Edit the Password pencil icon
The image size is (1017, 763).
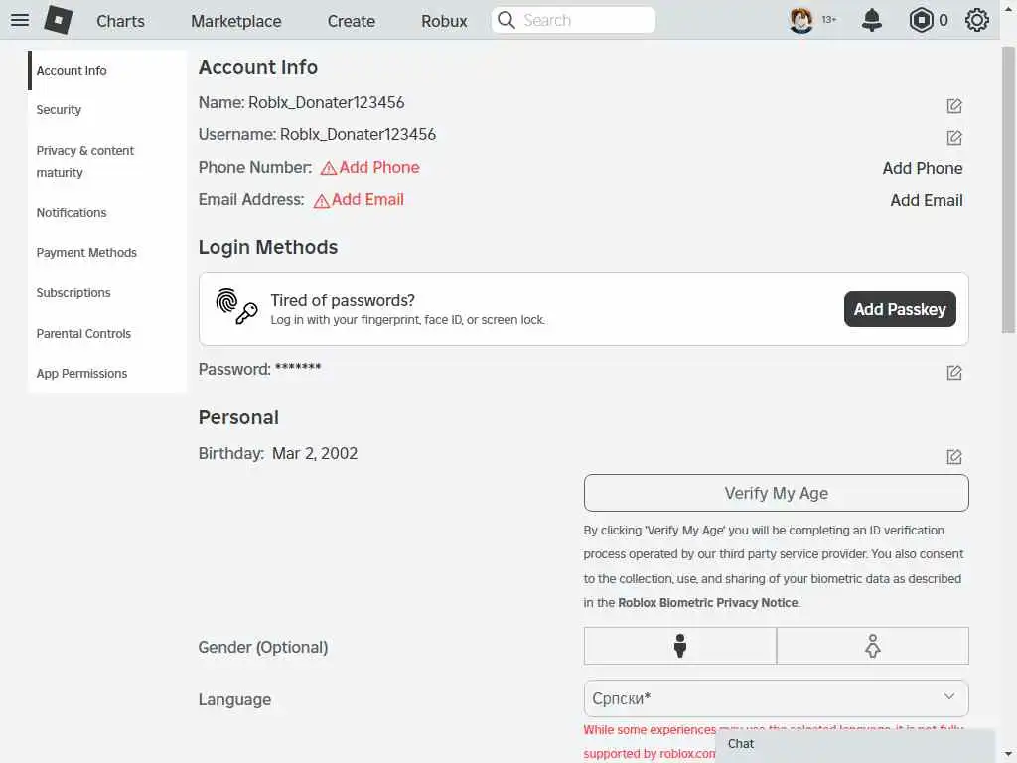[x=954, y=373]
